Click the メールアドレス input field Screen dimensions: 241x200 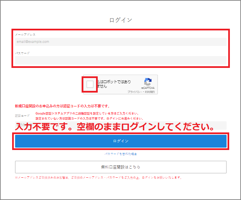121,42
